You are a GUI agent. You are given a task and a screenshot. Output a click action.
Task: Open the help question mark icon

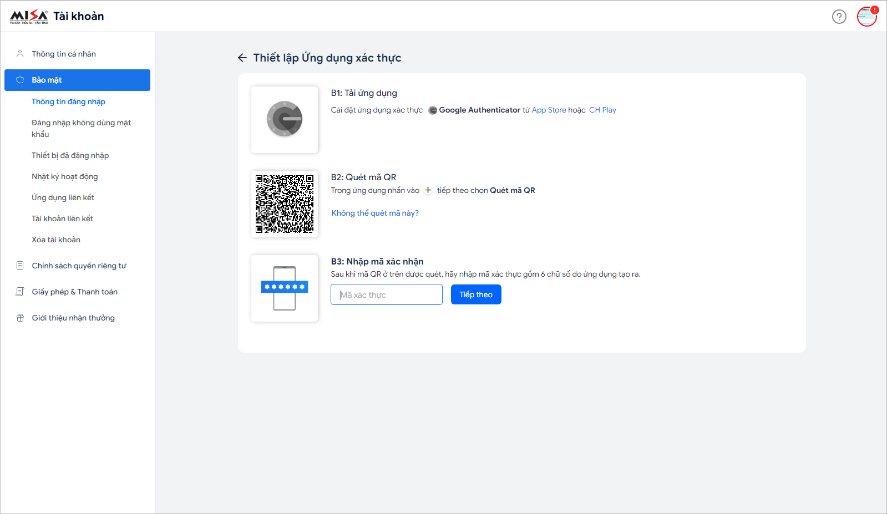click(839, 17)
